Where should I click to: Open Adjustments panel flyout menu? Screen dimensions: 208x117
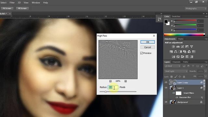206,39
